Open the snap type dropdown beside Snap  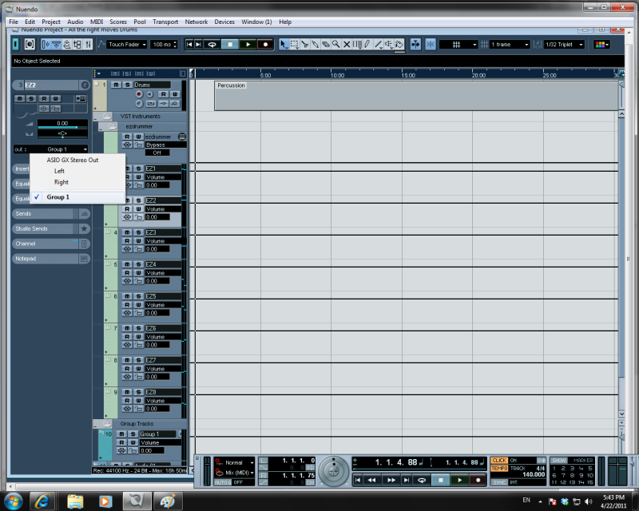(458, 45)
